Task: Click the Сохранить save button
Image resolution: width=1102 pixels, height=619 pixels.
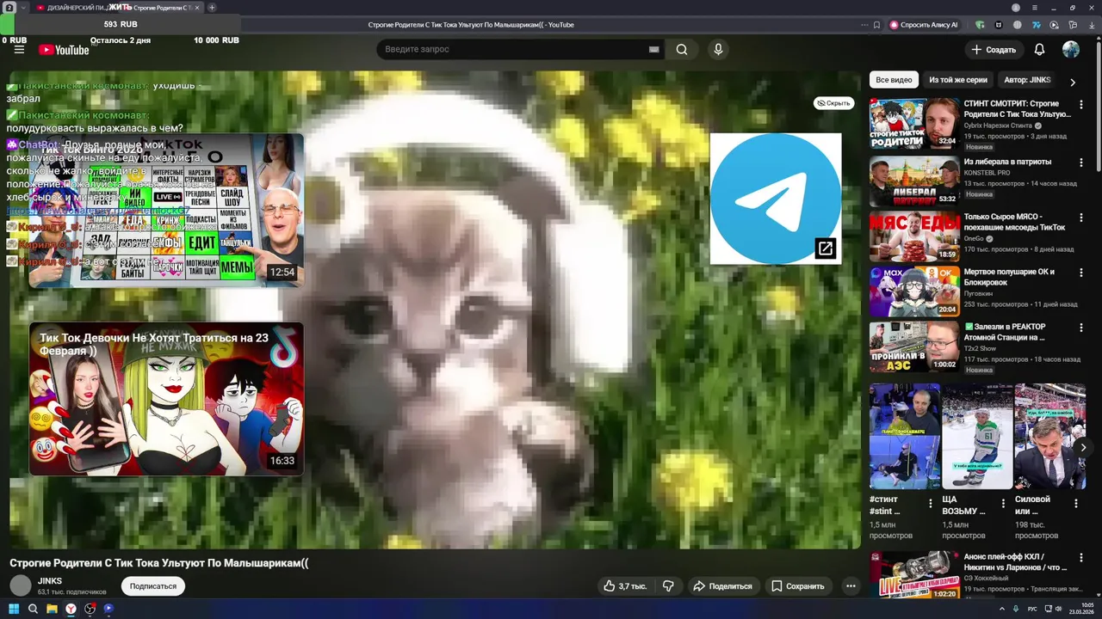Action: (x=798, y=586)
